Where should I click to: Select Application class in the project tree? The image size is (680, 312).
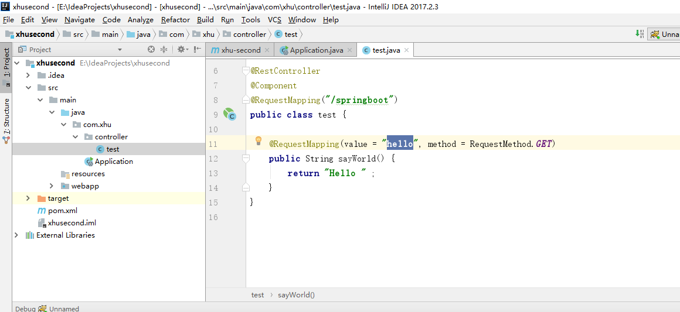108,161
